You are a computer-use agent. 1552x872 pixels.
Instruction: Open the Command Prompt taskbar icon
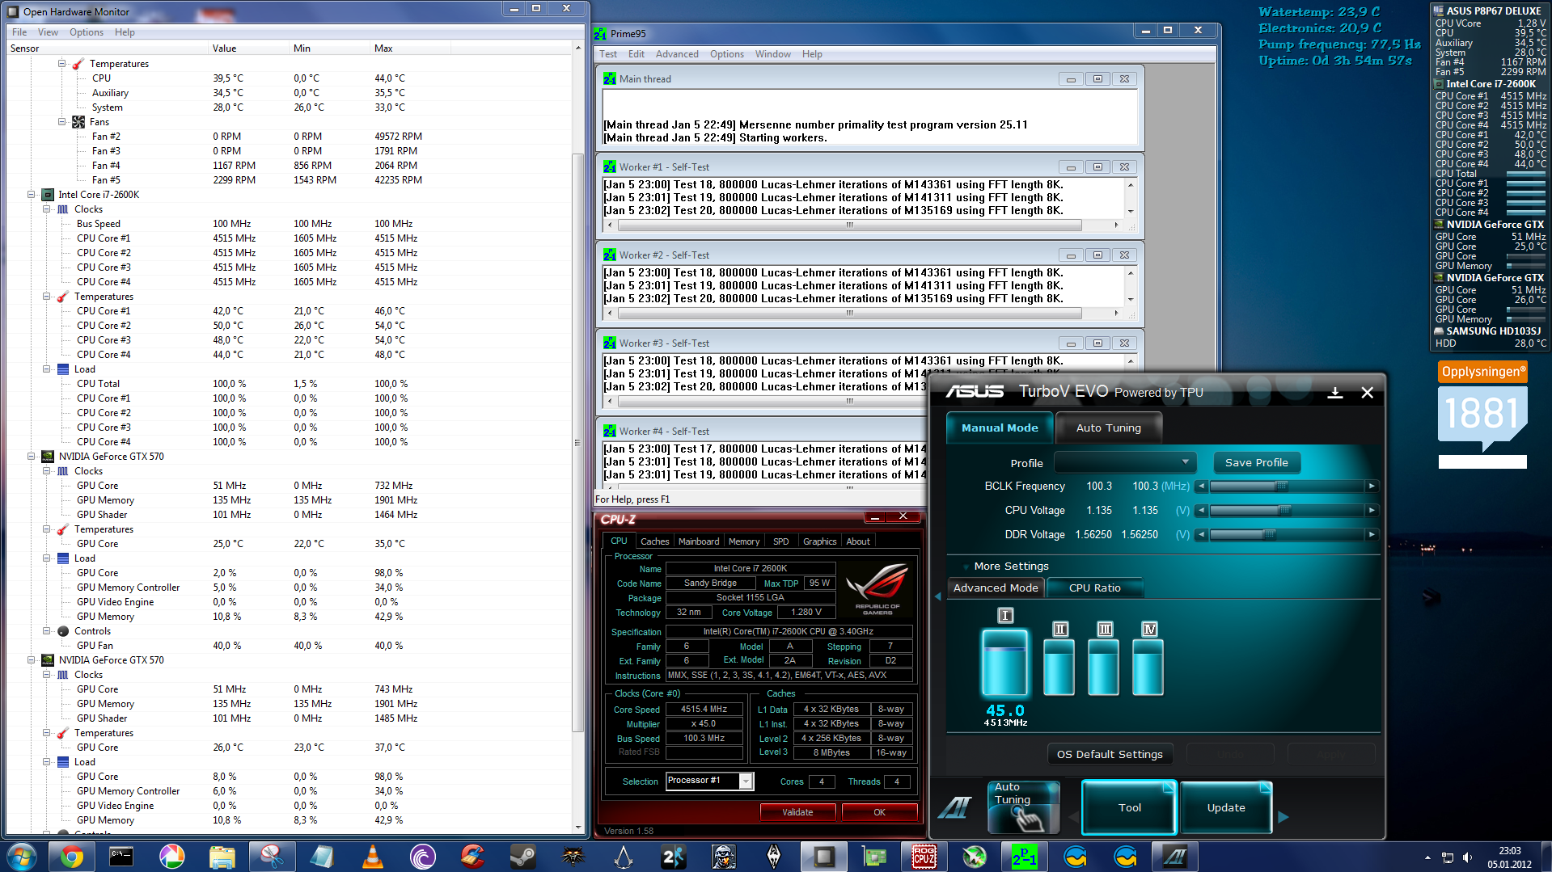click(x=121, y=857)
